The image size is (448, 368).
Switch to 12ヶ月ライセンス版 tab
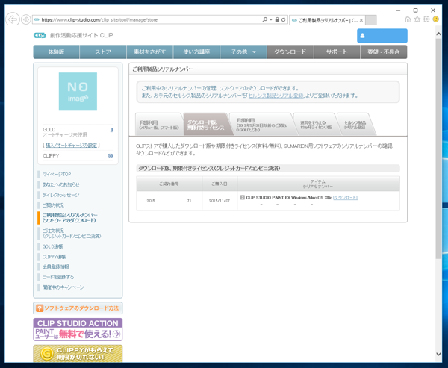[316, 125]
